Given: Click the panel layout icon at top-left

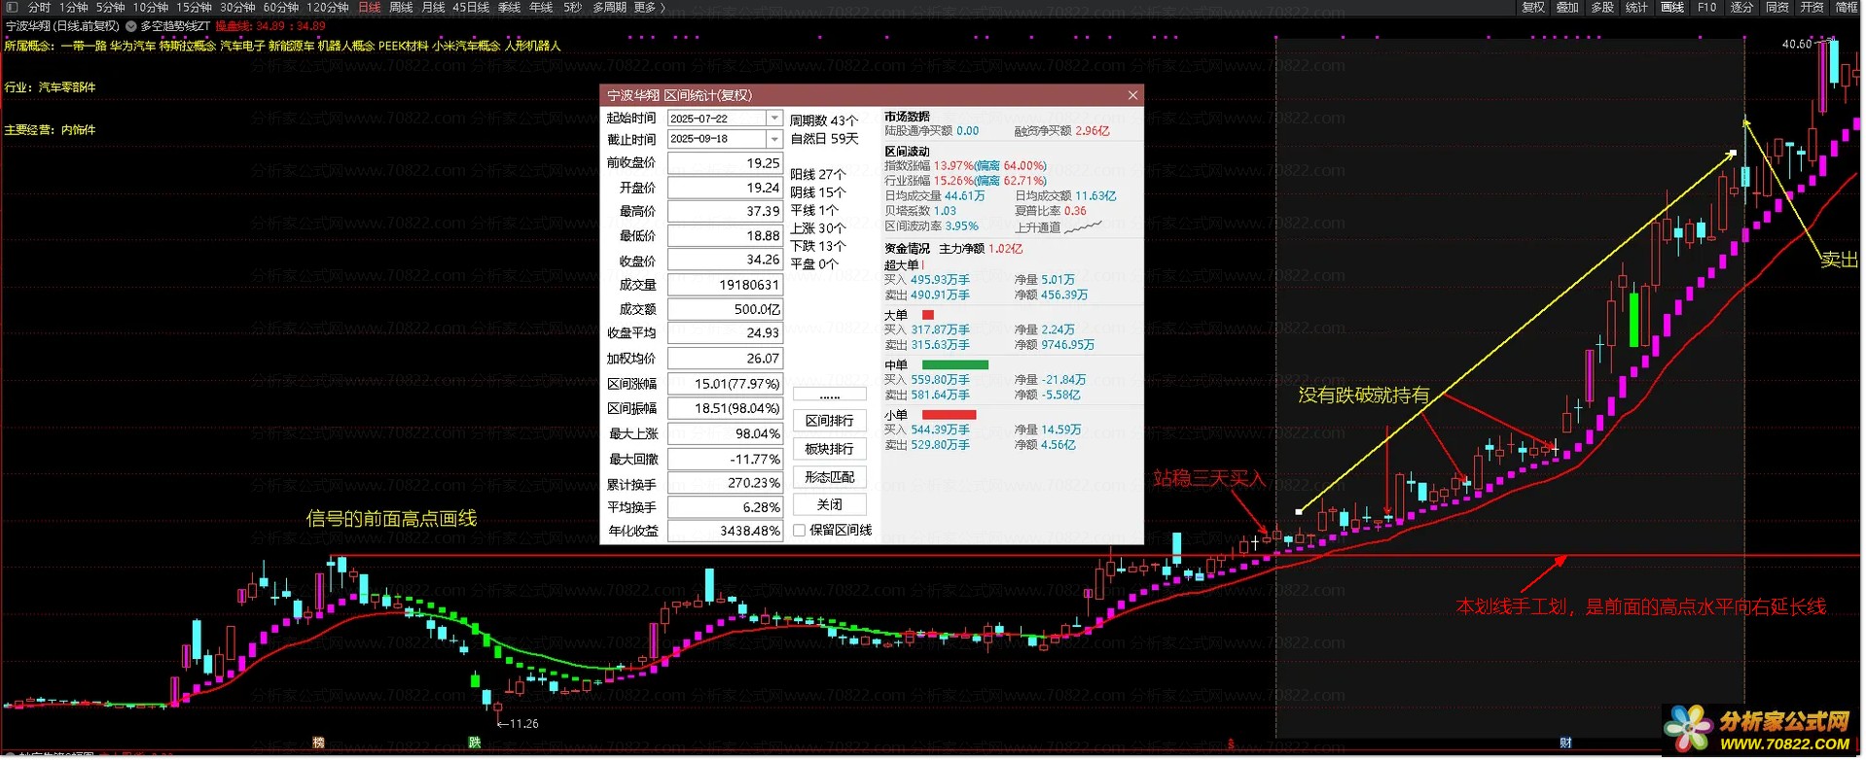Looking at the screenshot, I should click(12, 7).
